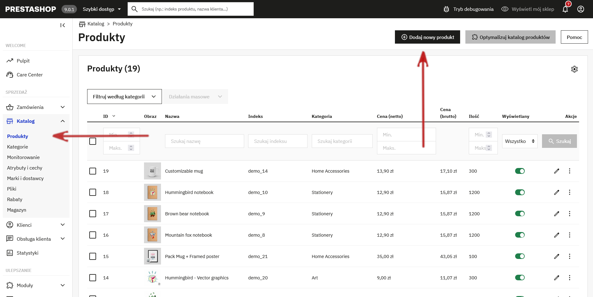Go to Kategorie in the Katalog submenu
This screenshot has height=297, width=593.
(x=18, y=147)
